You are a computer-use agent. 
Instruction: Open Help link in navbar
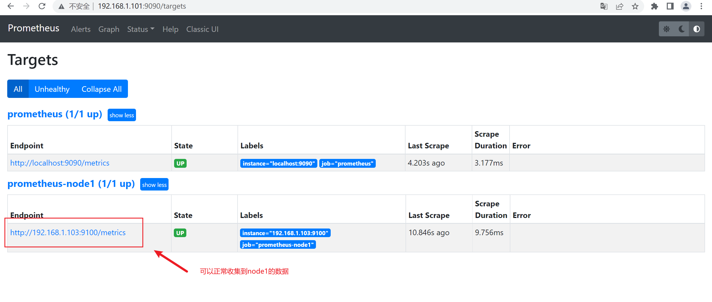point(170,29)
